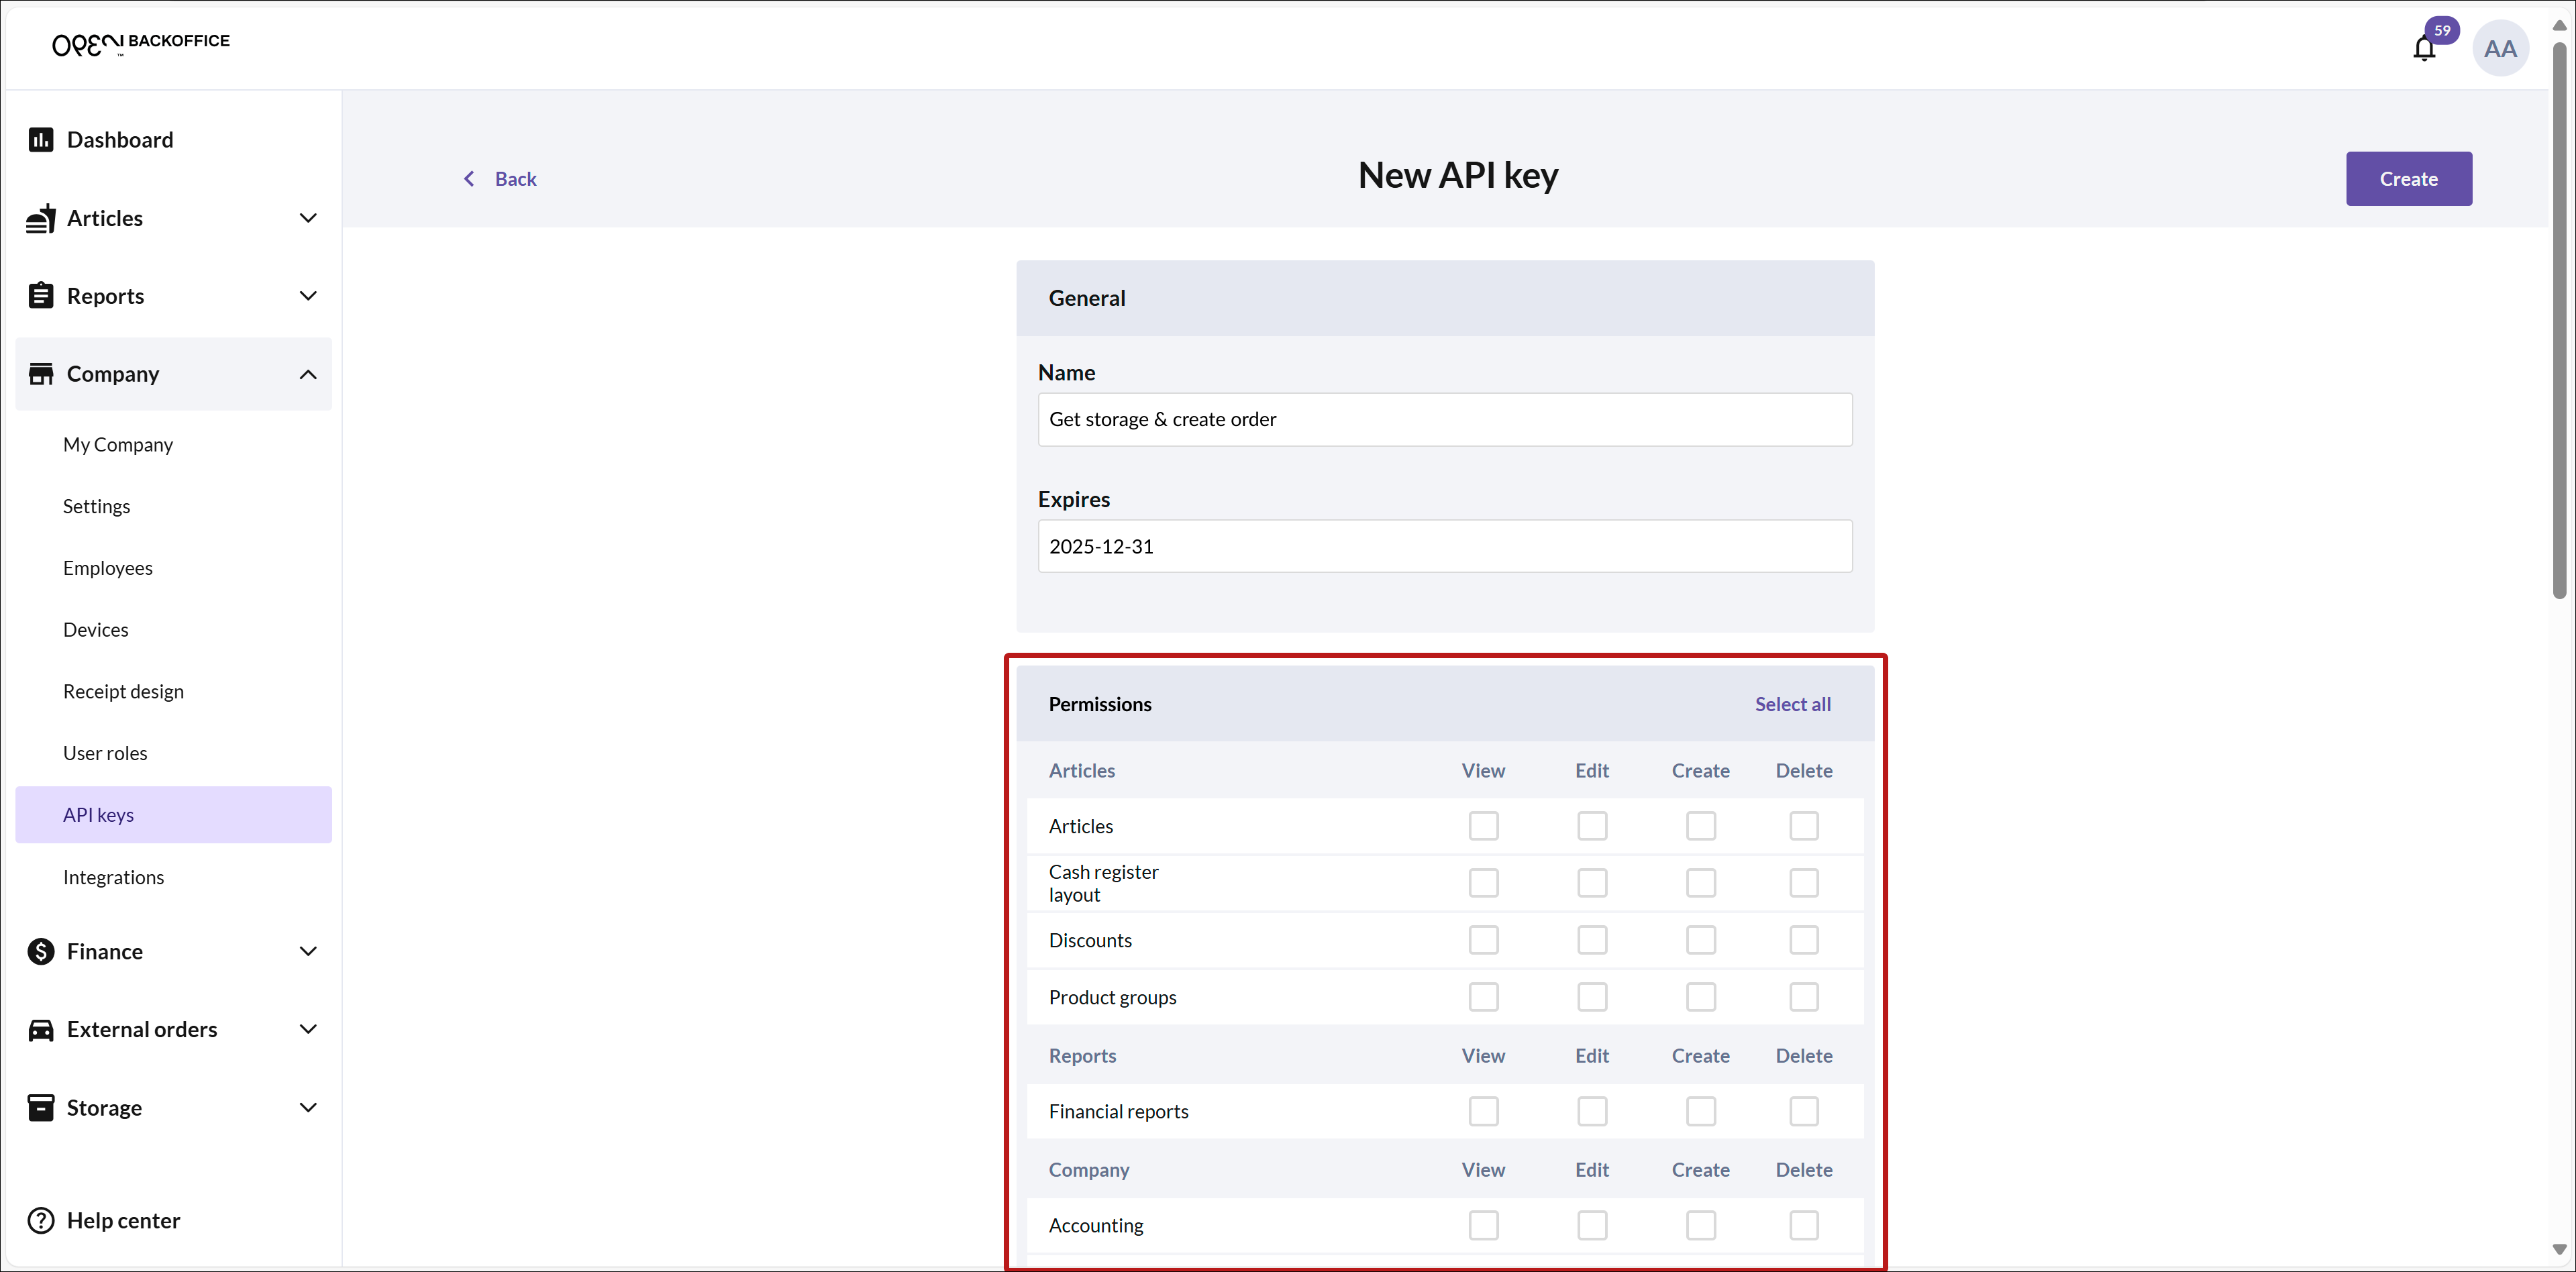2576x1272 pixels.
Task: Go to Dashboard in sidebar
Action: pyautogui.click(x=173, y=140)
